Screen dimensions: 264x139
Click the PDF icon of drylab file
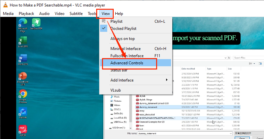tap(137, 96)
